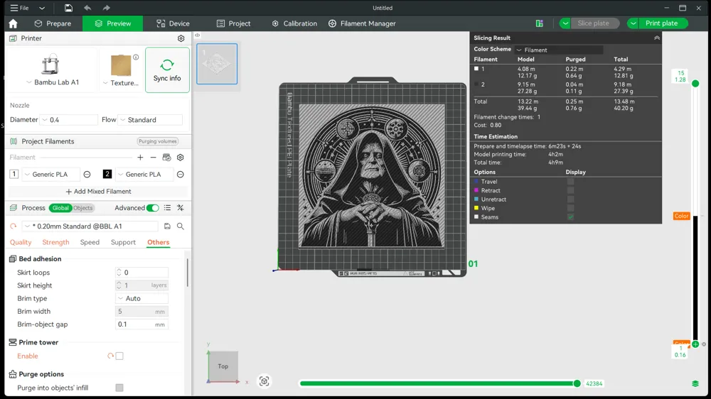
Task: Open the Calibration tab
Action: coord(294,23)
